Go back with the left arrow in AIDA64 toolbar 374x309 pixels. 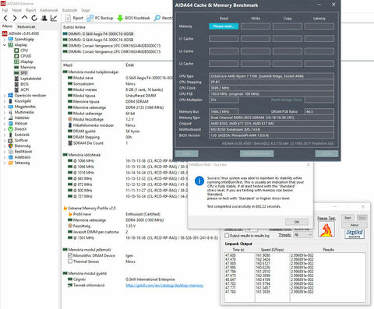click(5, 18)
